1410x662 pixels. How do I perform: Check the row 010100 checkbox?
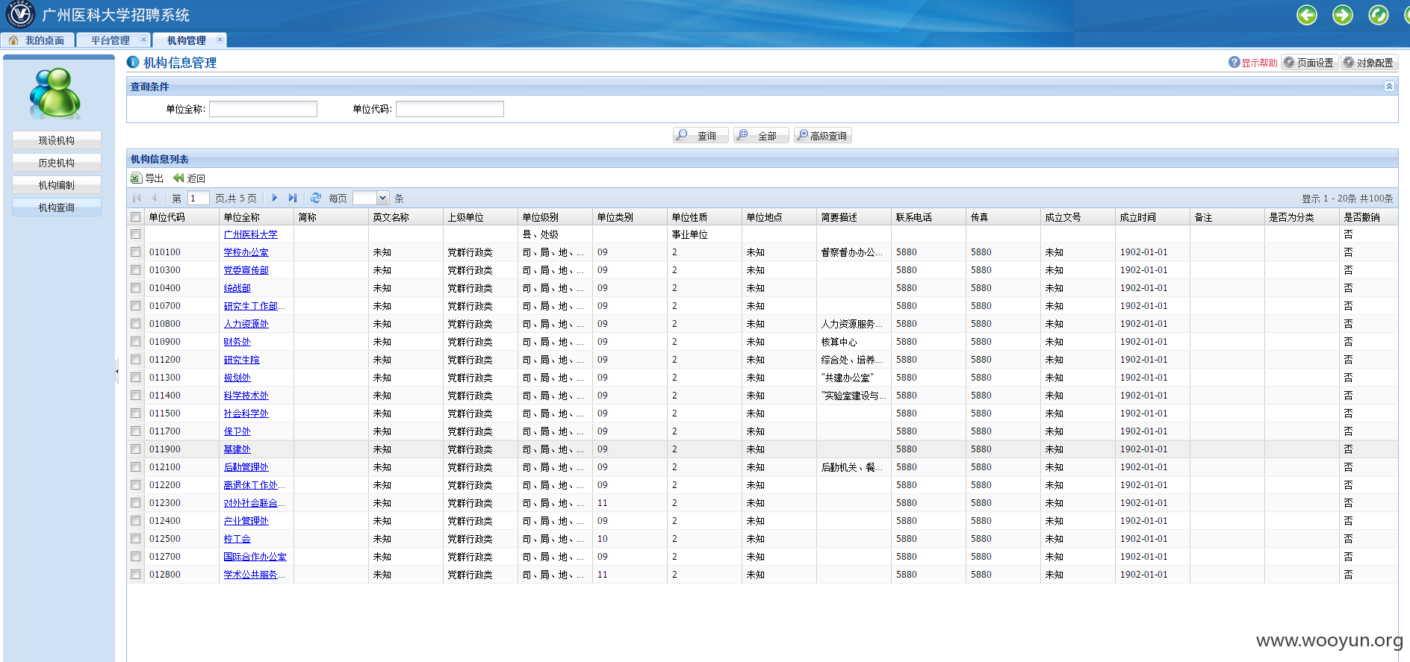(x=135, y=252)
